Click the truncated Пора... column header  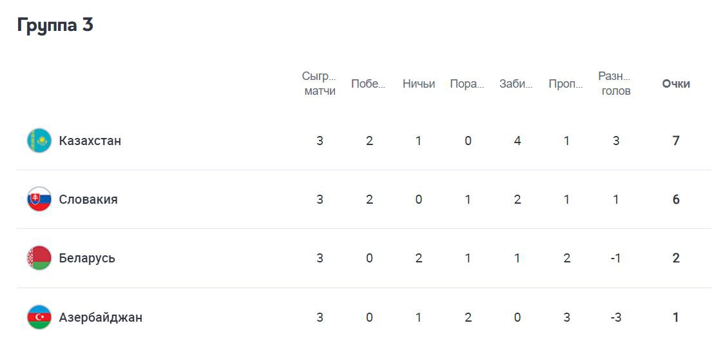[x=468, y=84]
